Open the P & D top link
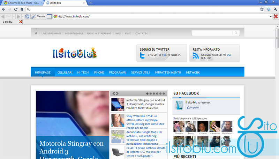This screenshot has height=159, width=279. [x=128, y=33]
